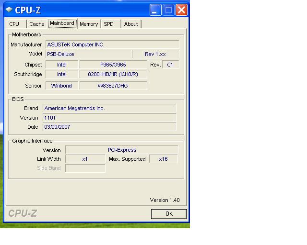Click the Max. Supported x16 value
The width and height of the screenshot is (307, 245).
click(x=164, y=159)
